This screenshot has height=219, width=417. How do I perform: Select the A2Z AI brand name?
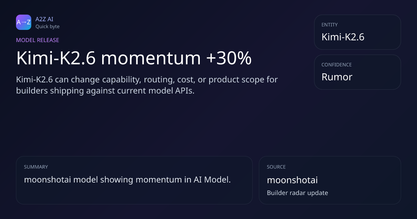click(44, 19)
